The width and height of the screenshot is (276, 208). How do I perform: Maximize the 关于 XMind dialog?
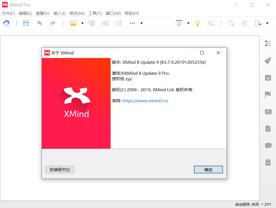point(202,53)
